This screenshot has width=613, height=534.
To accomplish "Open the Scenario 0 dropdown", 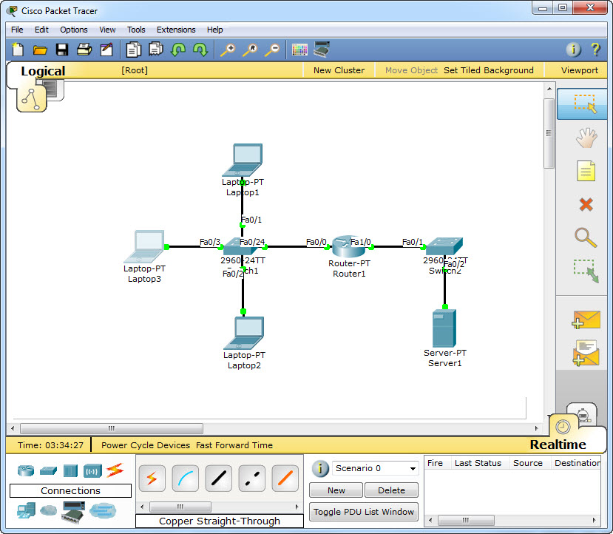I will click(376, 468).
